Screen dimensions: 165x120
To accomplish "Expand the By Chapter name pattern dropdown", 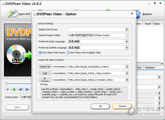I will [127, 80].
